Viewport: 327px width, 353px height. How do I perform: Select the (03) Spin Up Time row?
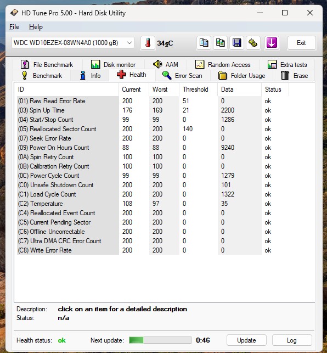coord(153,110)
